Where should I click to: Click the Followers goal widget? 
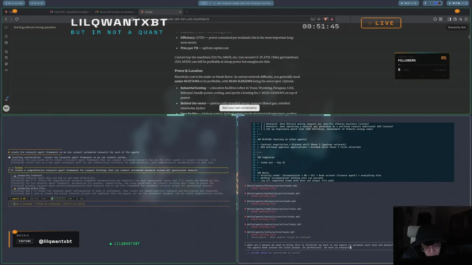tap(422, 66)
